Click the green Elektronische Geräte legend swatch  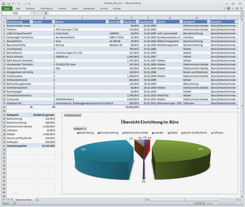coord(123,133)
